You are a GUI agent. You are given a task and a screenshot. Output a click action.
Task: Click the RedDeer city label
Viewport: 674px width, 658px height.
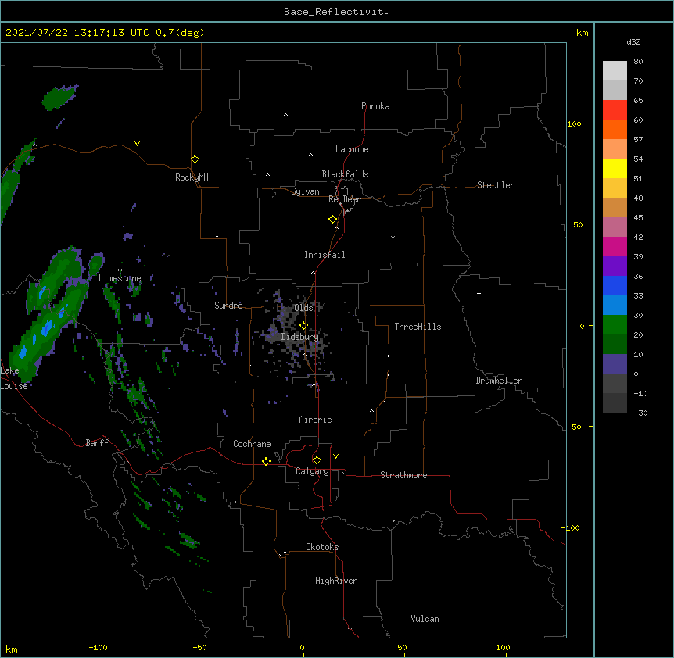pyautogui.click(x=344, y=199)
